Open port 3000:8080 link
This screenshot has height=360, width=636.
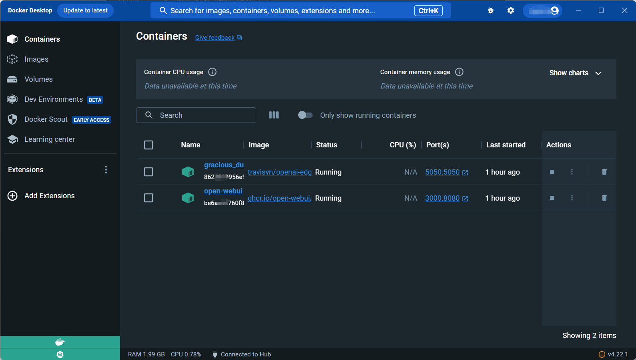[442, 198]
